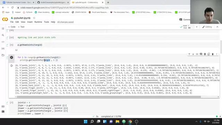This screenshot has height=125, width=222.
Task: Open the Insert menu
Action: (30, 22)
